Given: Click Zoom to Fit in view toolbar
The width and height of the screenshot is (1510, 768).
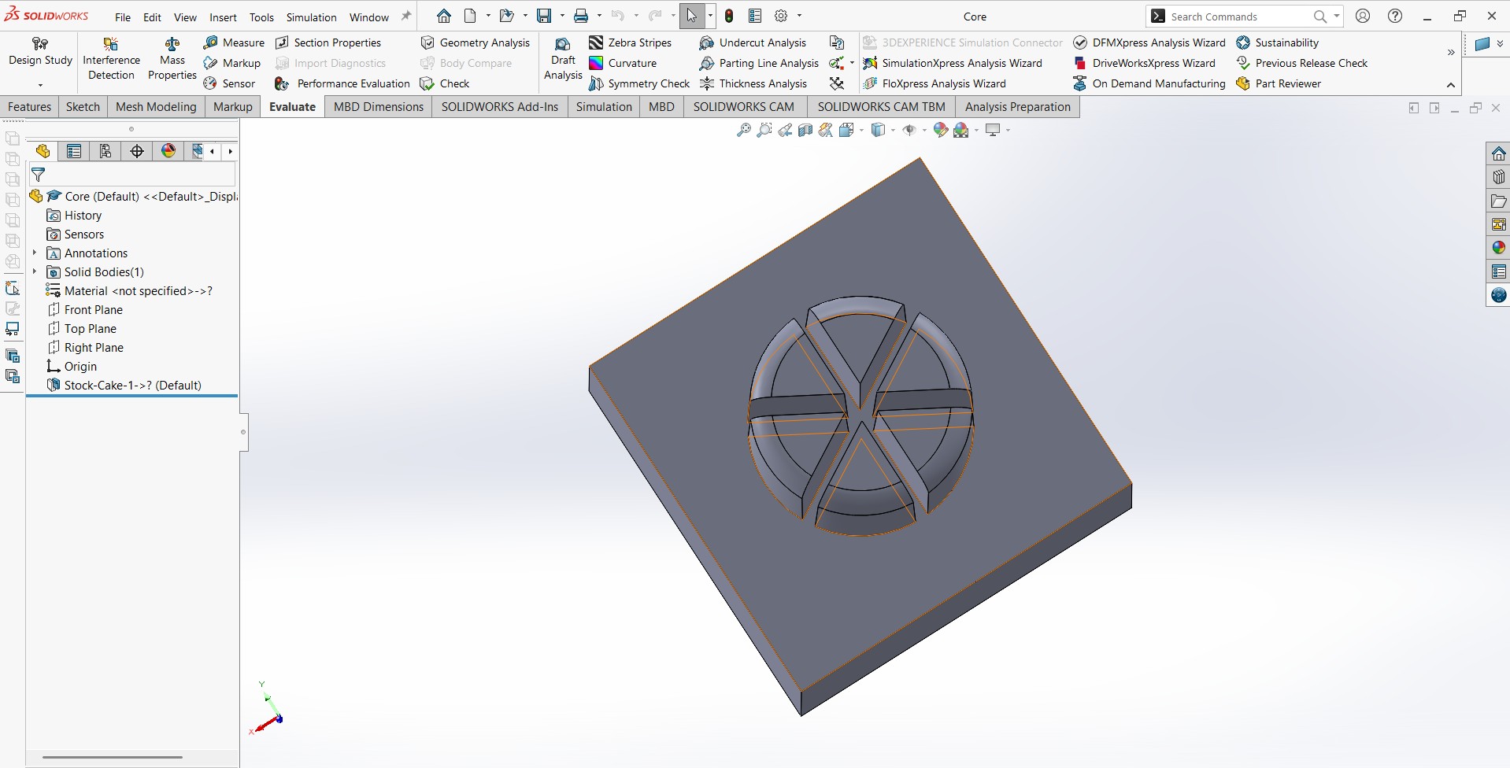Looking at the screenshot, I should tap(743, 130).
